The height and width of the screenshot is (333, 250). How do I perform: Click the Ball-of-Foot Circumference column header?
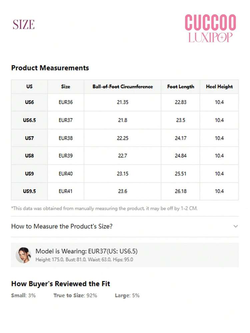123,87
